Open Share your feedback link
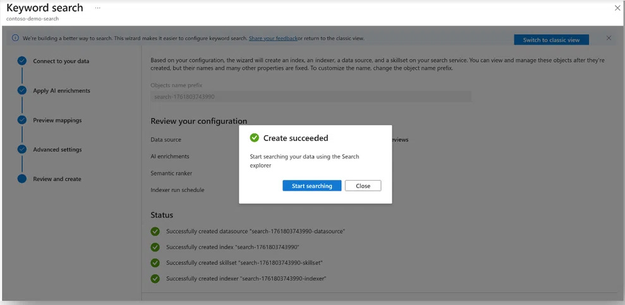This screenshot has width=625, height=305. 273,39
